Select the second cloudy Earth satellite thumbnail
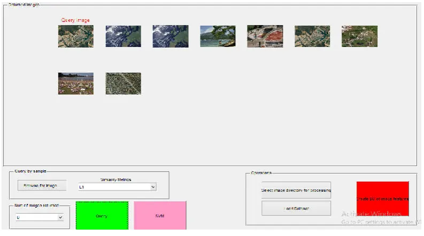Viewport: 424px width, 236px height. point(171,36)
